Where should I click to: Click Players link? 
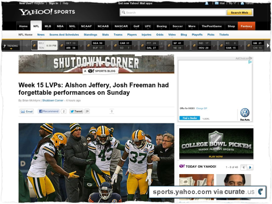coord(132,35)
